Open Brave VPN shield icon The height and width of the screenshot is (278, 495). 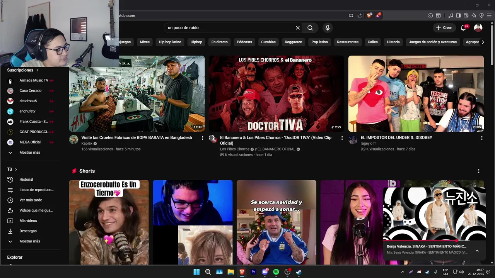tap(481, 15)
